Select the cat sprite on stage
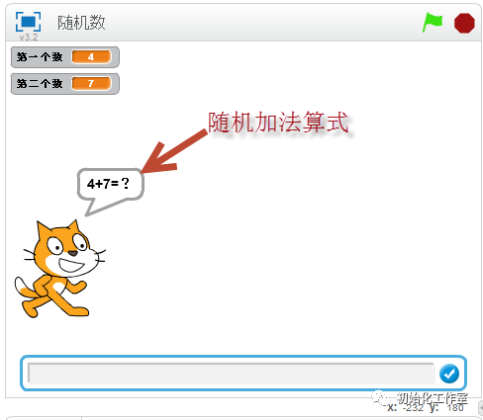 [x=60, y=269]
